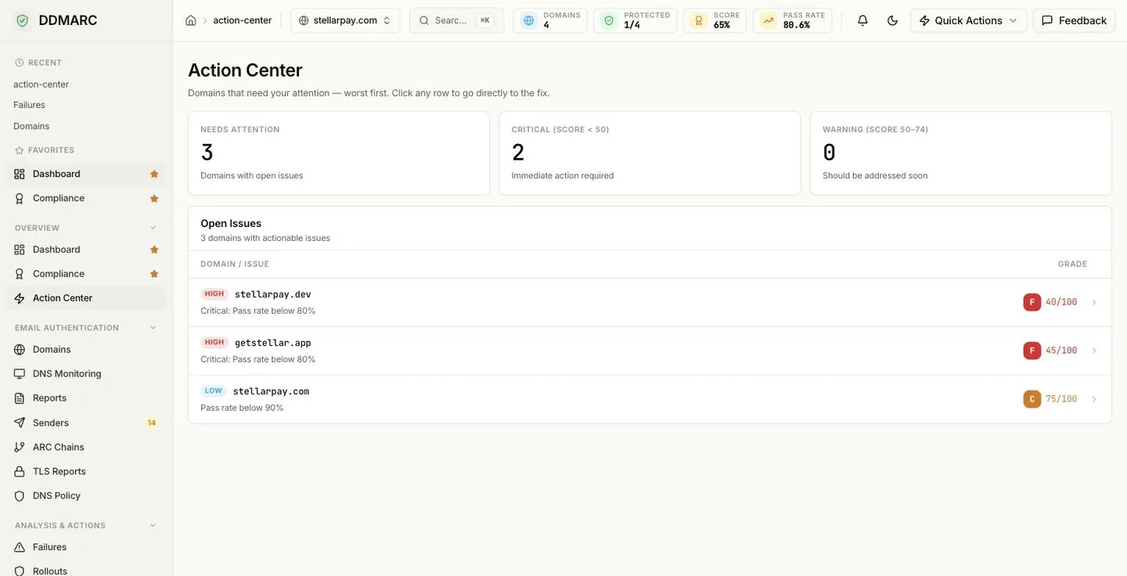Viewport: 1127px width, 576px height.
Task: Click action-center breadcrumb text
Action: coord(243,20)
